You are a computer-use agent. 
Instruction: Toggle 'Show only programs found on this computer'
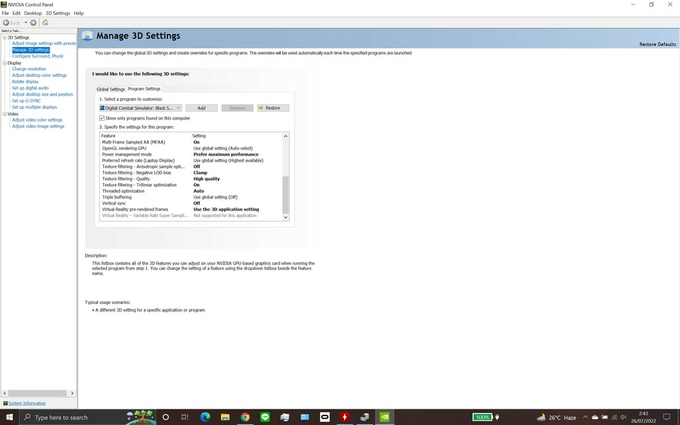(102, 118)
